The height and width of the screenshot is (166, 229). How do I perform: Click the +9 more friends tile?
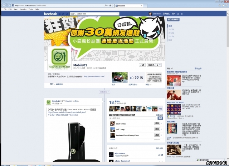click(x=160, y=109)
